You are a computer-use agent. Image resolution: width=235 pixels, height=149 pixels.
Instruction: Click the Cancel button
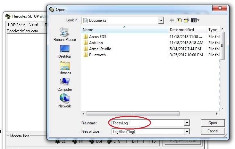[213, 131]
